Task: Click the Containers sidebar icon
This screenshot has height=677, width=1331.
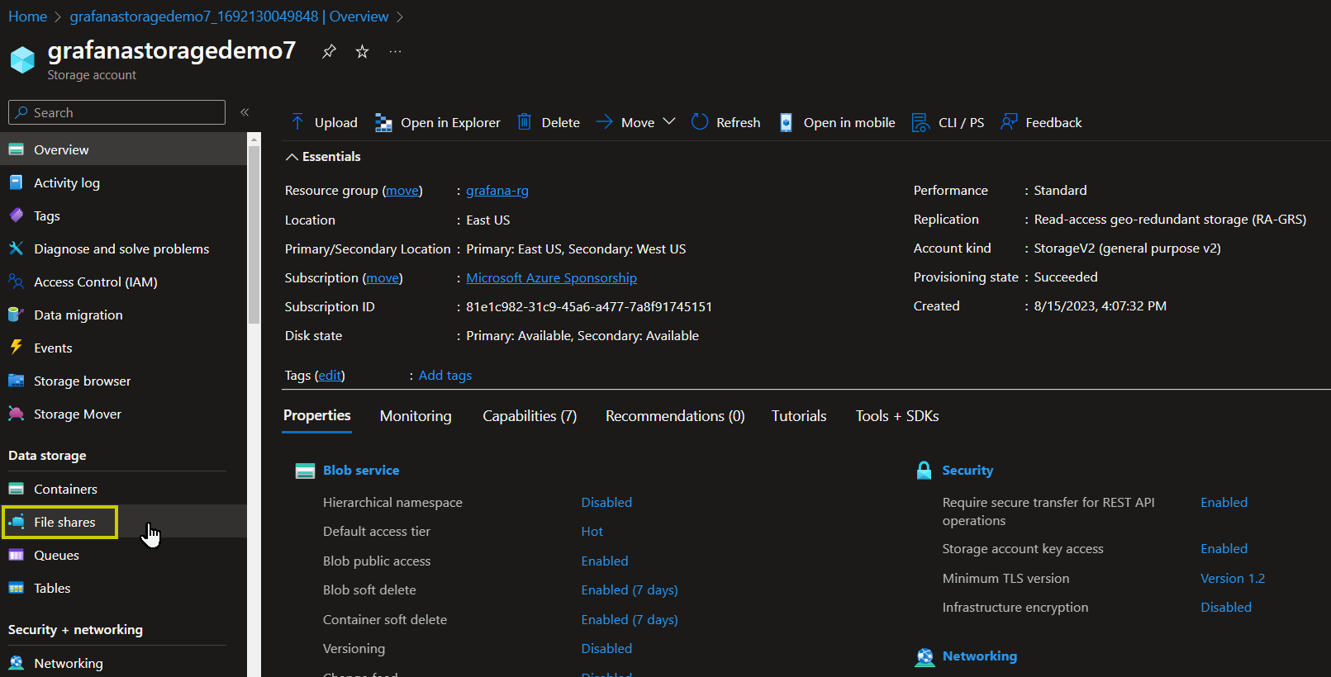Action: click(x=16, y=489)
